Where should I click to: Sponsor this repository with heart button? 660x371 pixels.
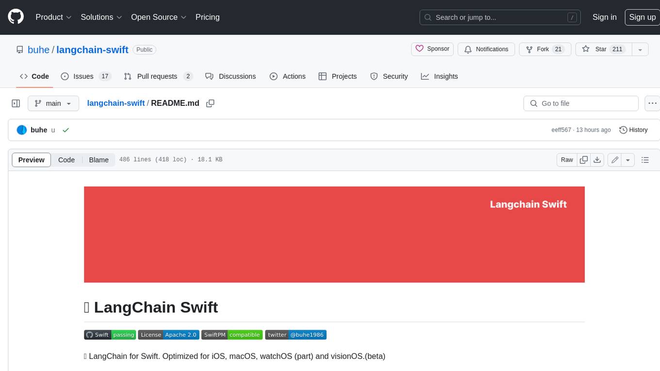tap(432, 49)
